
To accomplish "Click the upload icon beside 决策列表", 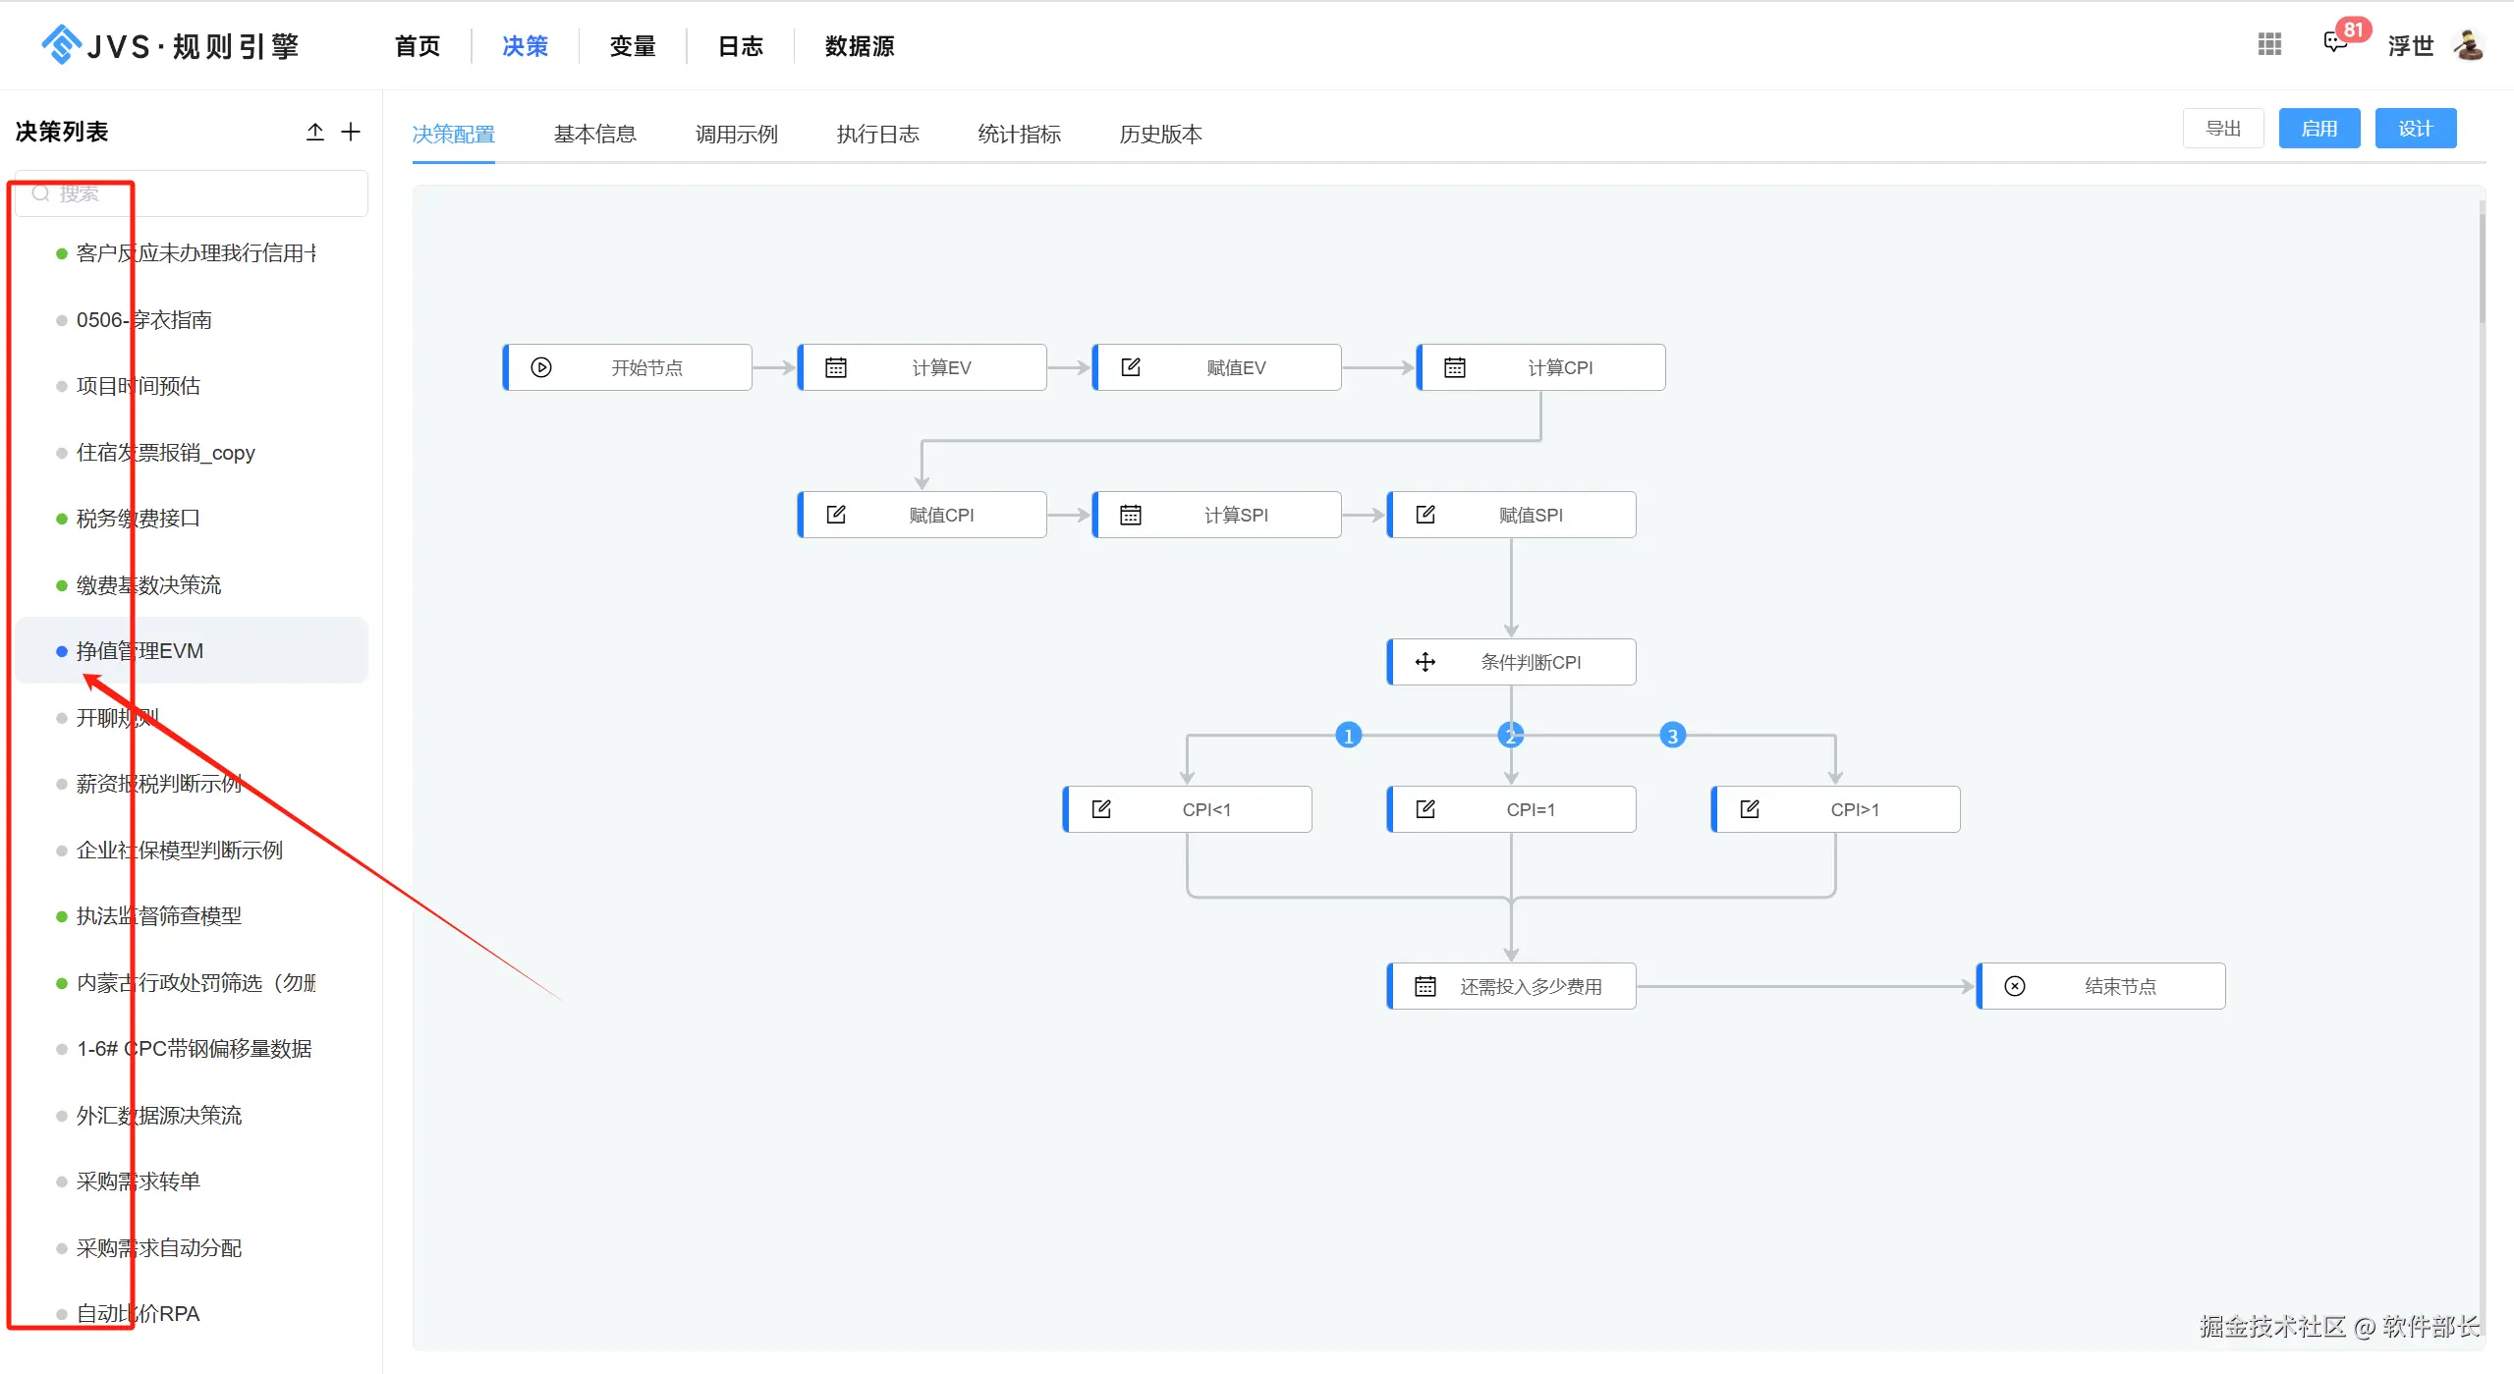I will tap(314, 132).
